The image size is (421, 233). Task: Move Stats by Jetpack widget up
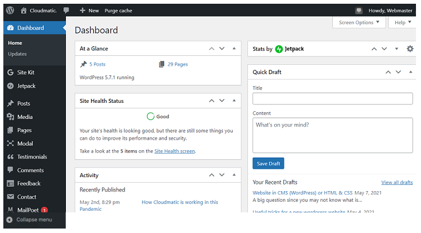pos(374,49)
